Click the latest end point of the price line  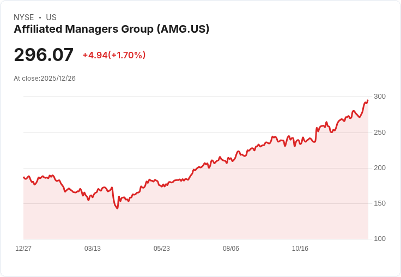pos(368,100)
